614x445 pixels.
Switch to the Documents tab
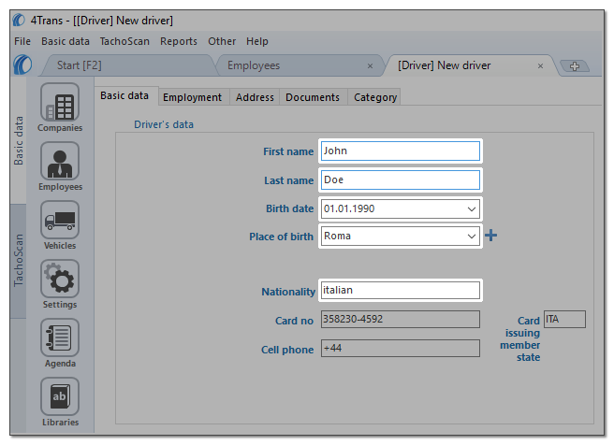click(313, 97)
